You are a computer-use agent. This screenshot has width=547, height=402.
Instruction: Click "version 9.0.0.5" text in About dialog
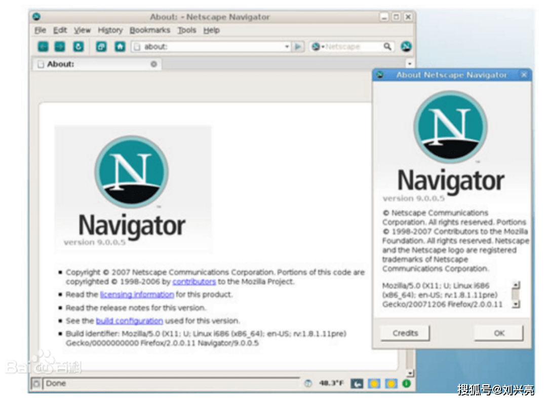pyautogui.click(x=413, y=198)
